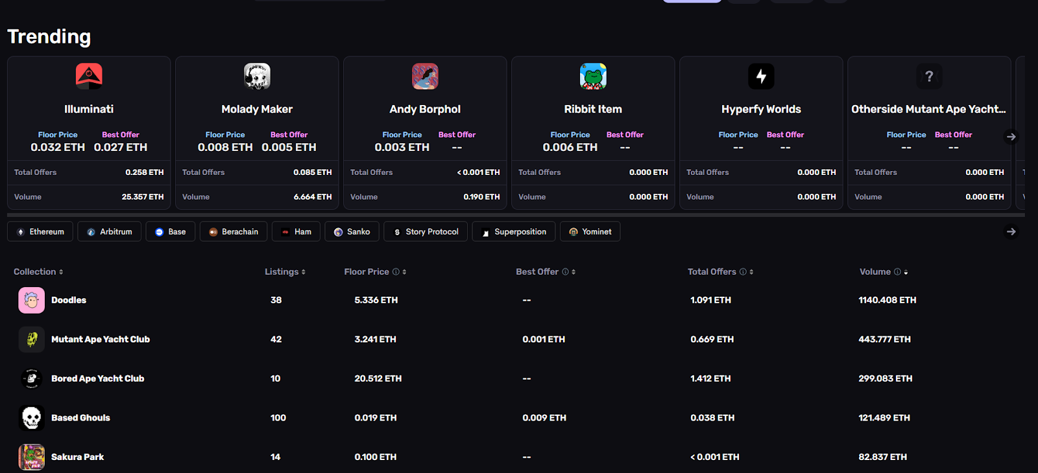Filter by the Ethereum chain
Screen dimensions: 1038x473
(40, 231)
